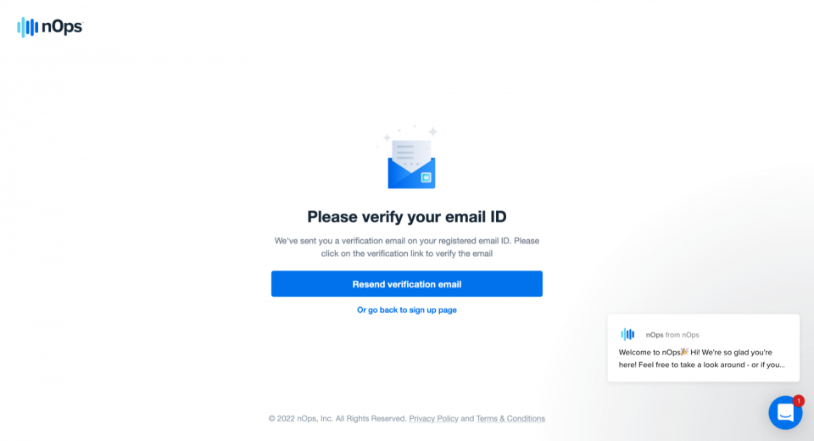Click the 'nOps from nOps' sender label

pyautogui.click(x=672, y=334)
